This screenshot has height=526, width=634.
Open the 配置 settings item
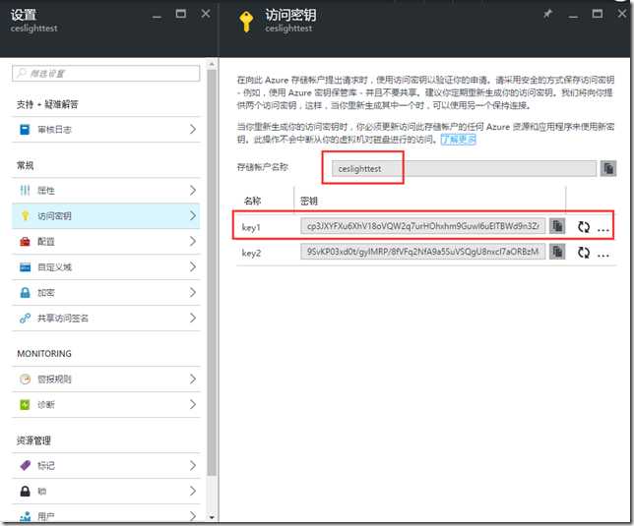pyautogui.click(x=106, y=242)
